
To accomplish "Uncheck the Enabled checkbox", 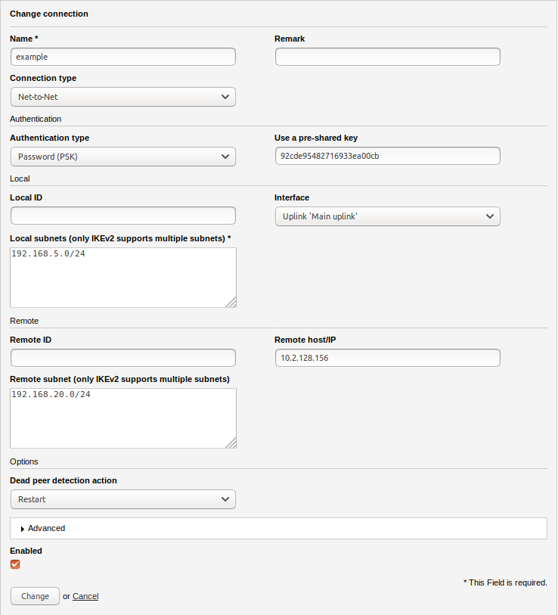I will click(15, 564).
